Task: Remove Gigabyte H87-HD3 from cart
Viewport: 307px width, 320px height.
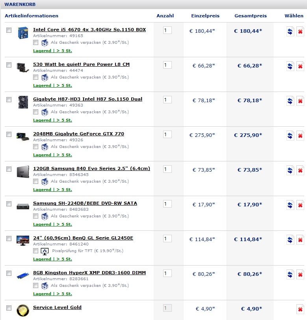Action: click(x=300, y=101)
